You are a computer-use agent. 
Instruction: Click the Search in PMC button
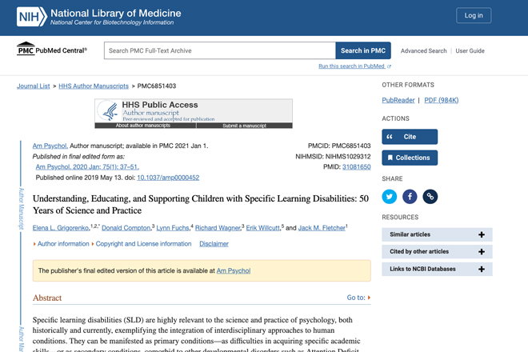tap(363, 50)
